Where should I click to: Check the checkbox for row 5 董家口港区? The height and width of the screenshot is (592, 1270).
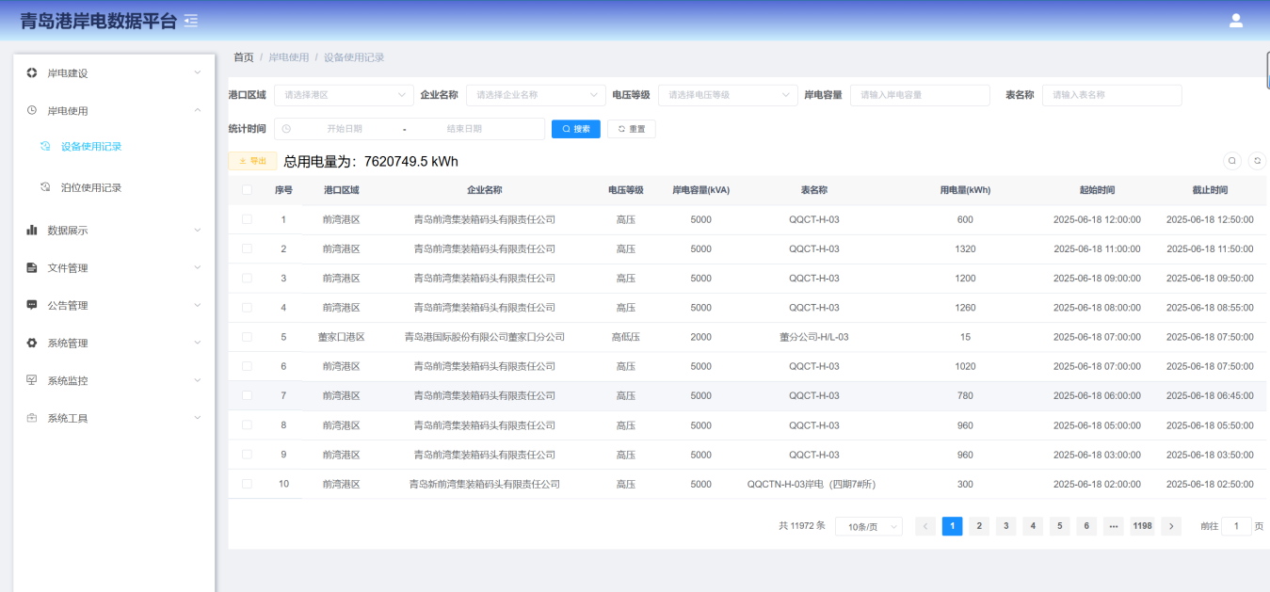(x=247, y=337)
